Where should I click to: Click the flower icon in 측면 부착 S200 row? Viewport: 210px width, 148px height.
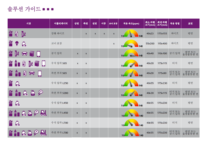(40, 93)
